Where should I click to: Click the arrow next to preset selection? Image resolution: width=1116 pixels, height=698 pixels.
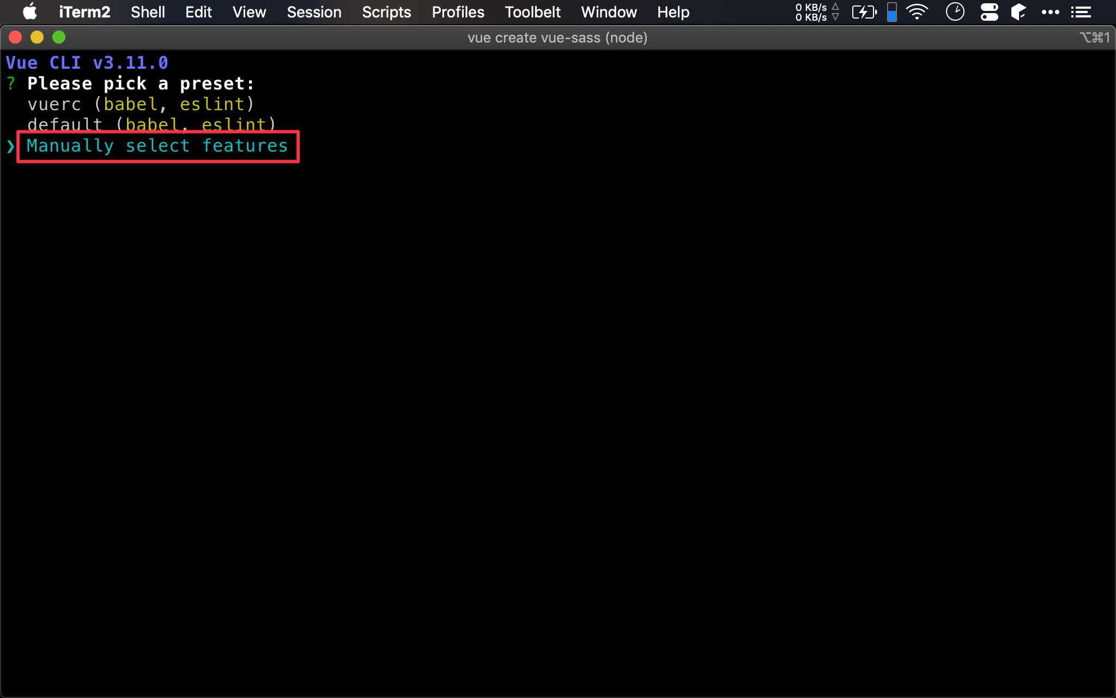[11, 146]
